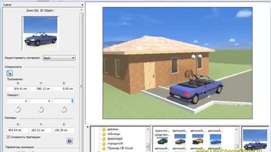Pick the blue convertible thumbnail in the catalog

(x=215, y=139)
